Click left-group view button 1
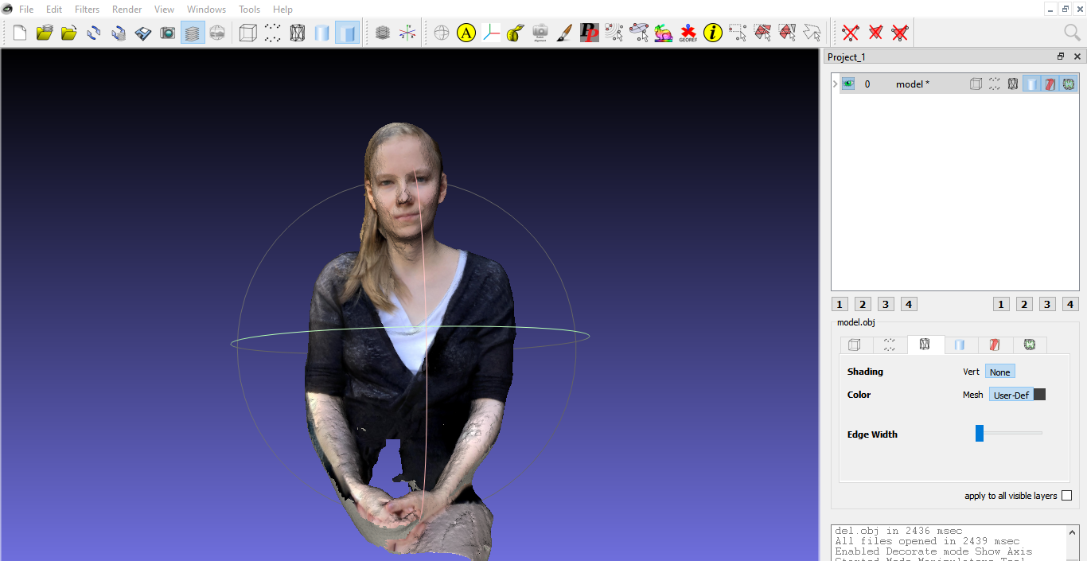 (840, 304)
